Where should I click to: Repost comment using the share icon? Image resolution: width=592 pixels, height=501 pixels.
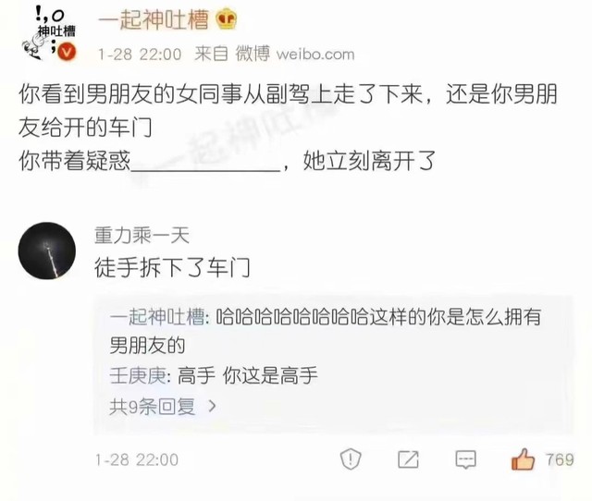coord(409,459)
